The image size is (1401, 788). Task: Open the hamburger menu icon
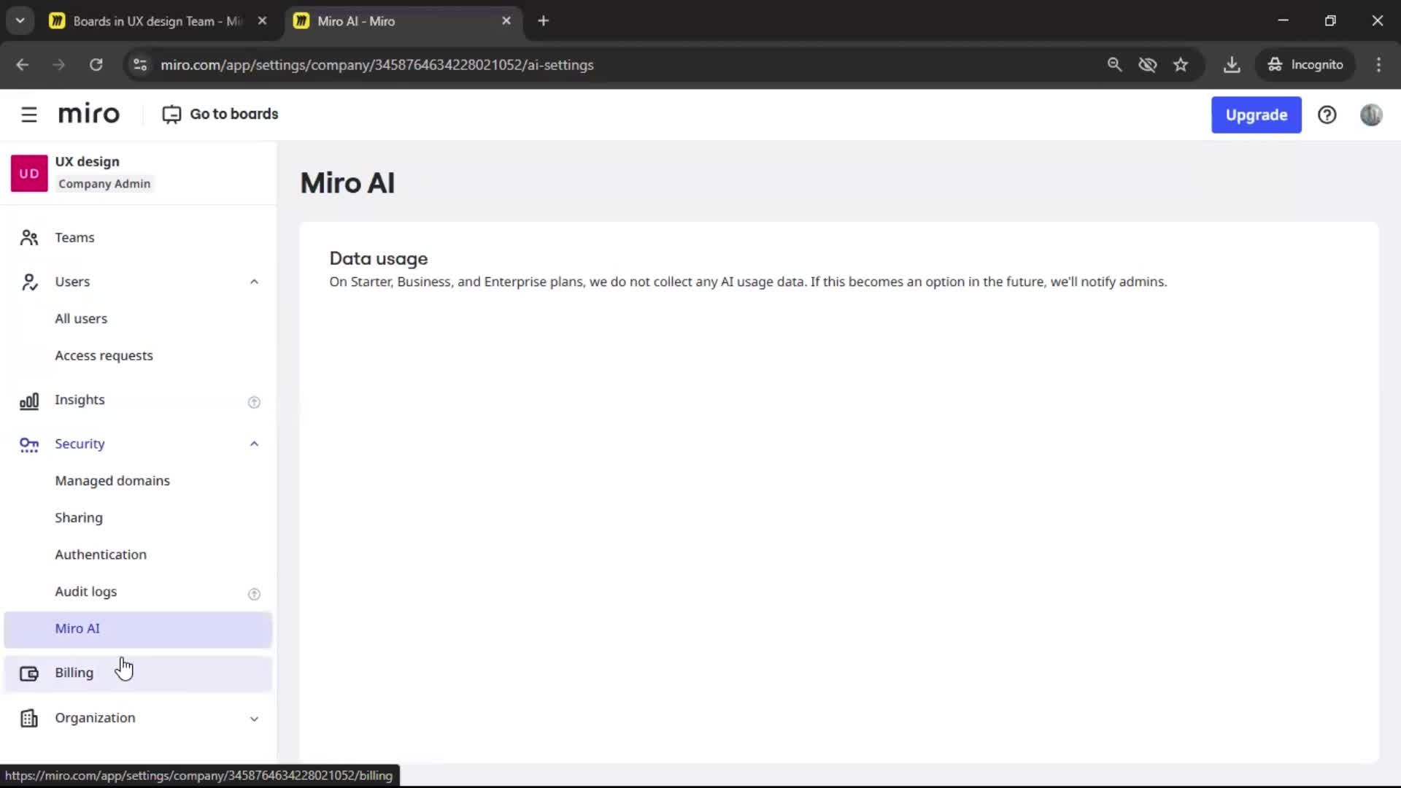coord(29,115)
